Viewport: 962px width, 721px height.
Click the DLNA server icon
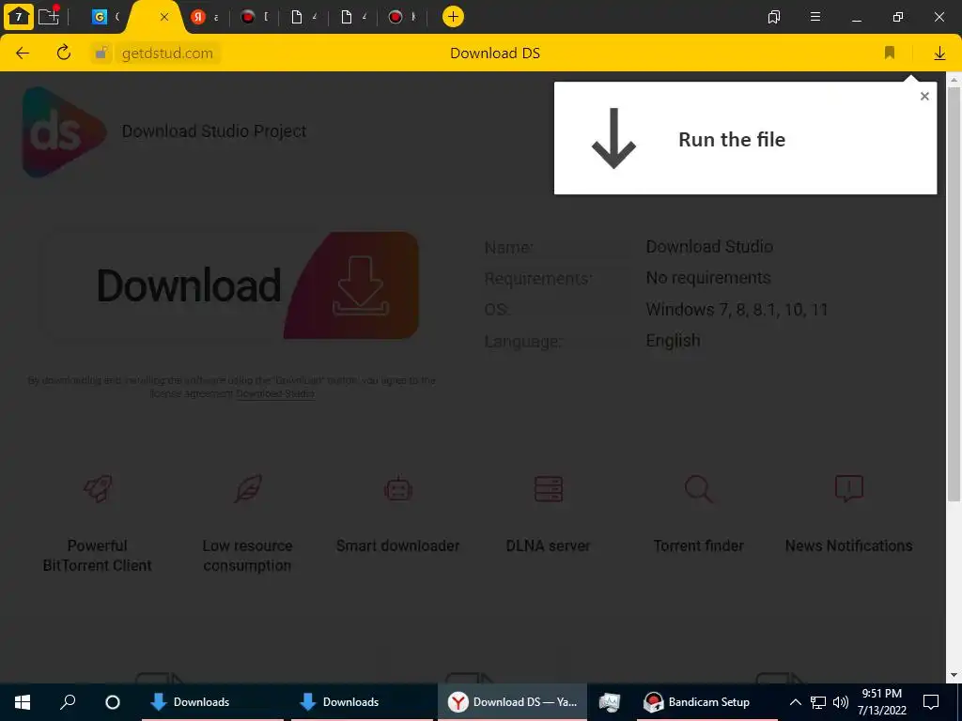point(549,488)
